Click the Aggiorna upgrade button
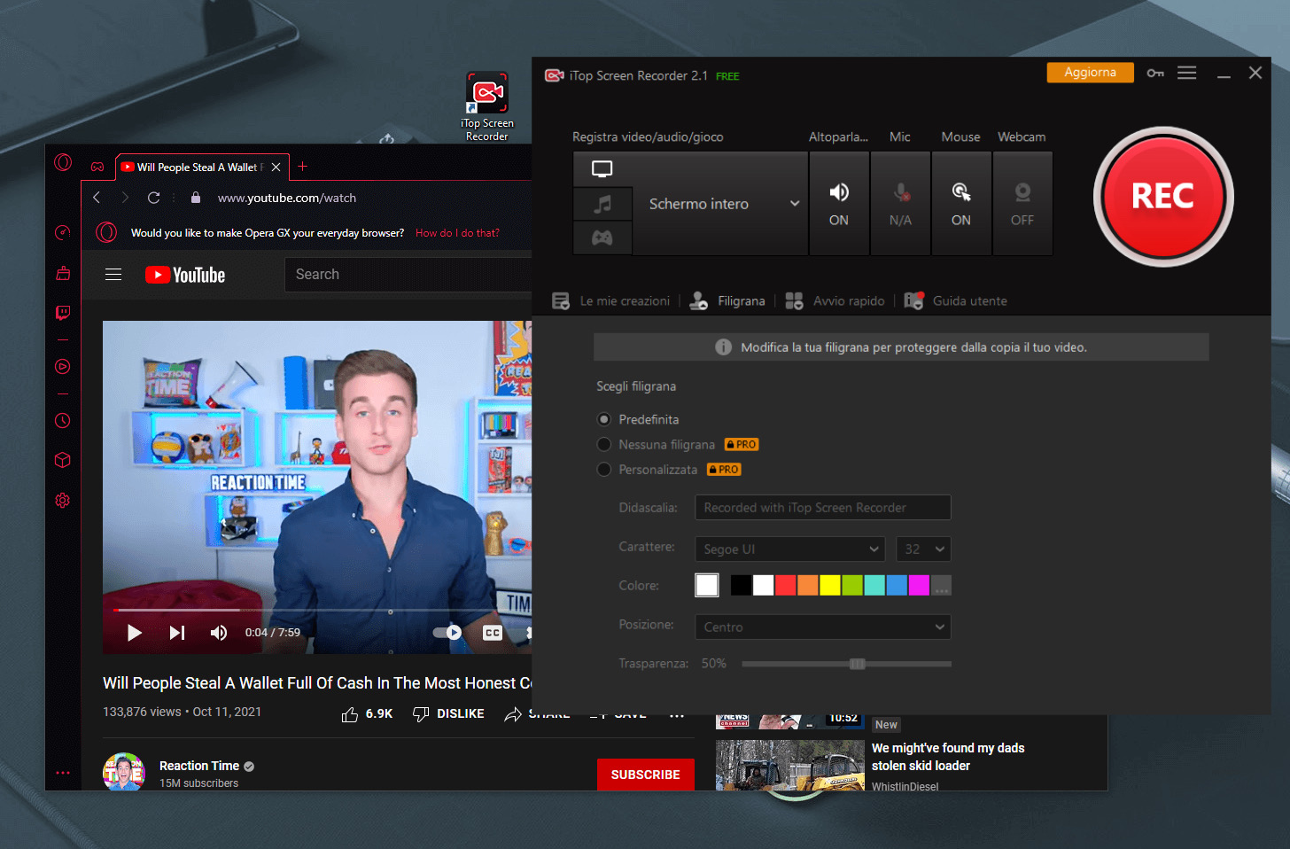Screen dimensions: 1290x849 pyautogui.click(x=1090, y=73)
